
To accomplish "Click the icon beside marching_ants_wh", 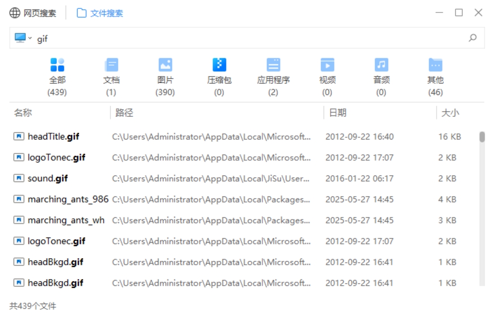I will (x=19, y=220).
